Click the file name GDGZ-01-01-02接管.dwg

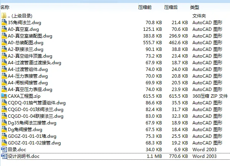34,143
